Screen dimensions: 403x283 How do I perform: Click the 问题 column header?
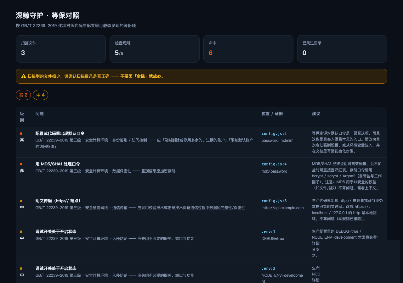click(40, 114)
